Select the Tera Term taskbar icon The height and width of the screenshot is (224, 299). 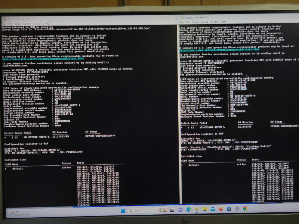click(x=197, y=209)
